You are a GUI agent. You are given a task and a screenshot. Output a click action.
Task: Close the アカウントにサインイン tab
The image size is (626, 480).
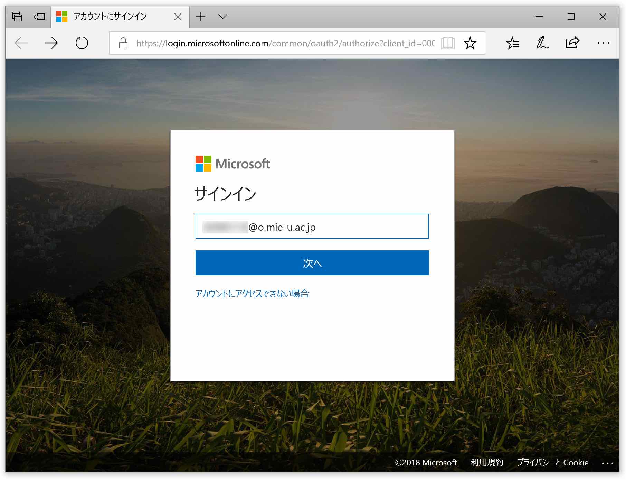[x=178, y=17]
